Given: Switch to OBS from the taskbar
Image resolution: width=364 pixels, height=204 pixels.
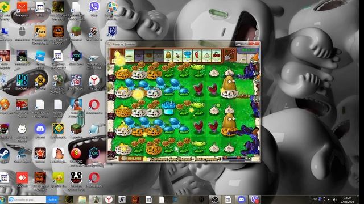Looking at the screenshot, I should click(x=214, y=199).
